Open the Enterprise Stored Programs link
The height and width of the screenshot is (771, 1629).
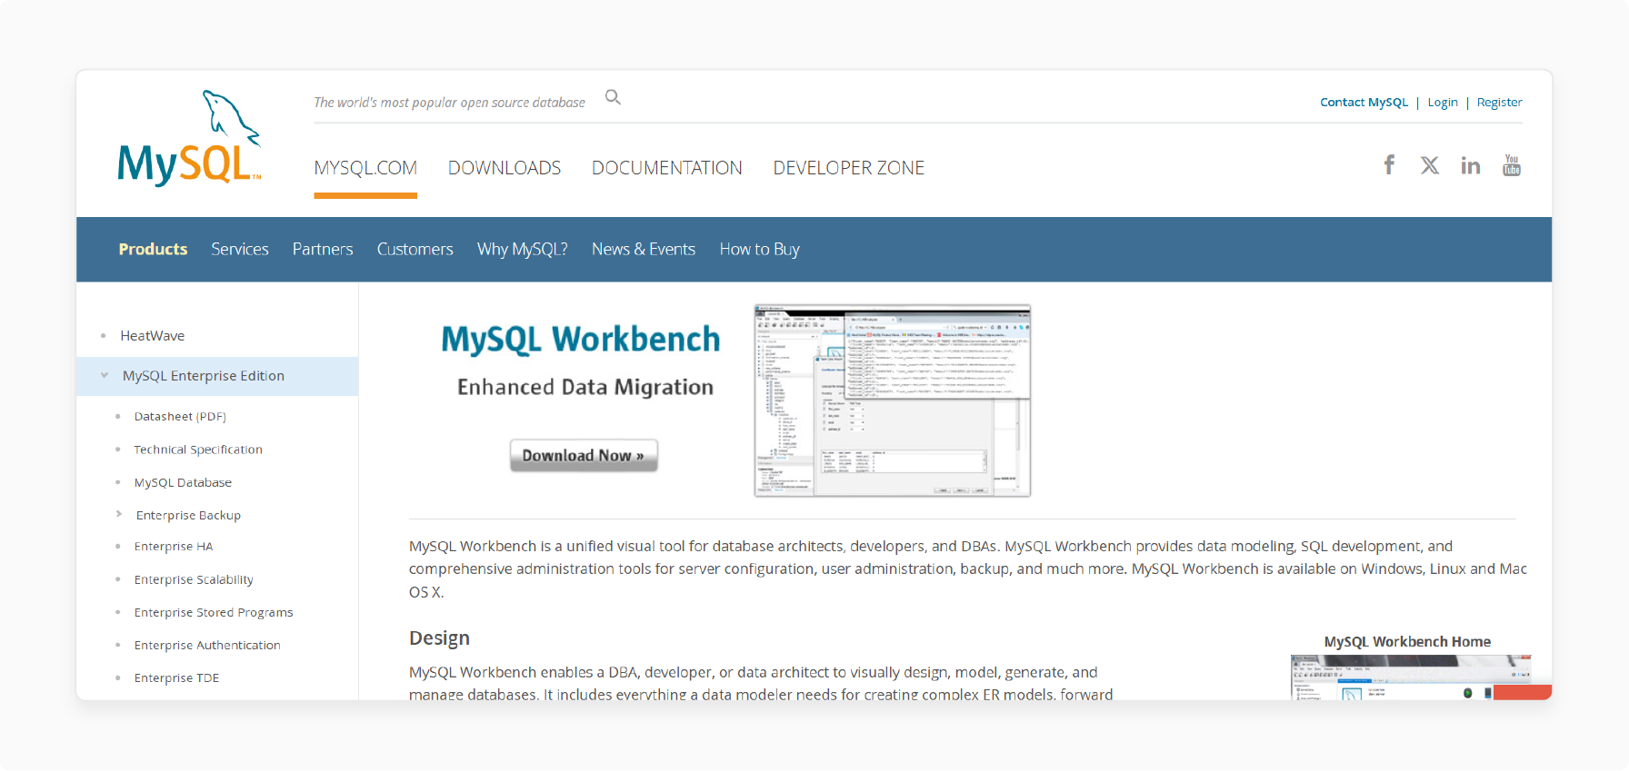(214, 612)
